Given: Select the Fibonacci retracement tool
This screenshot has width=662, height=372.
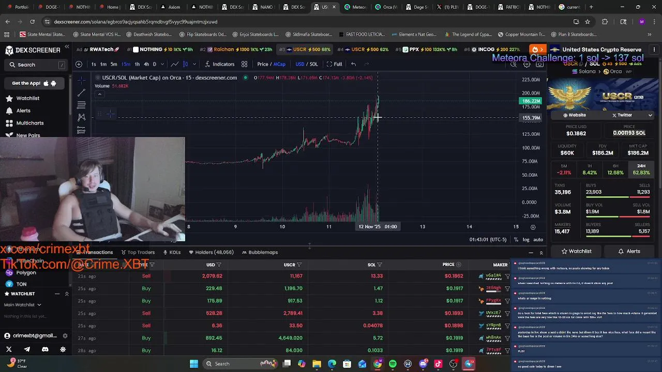Looking at the screenshot, I should (81, 105).
